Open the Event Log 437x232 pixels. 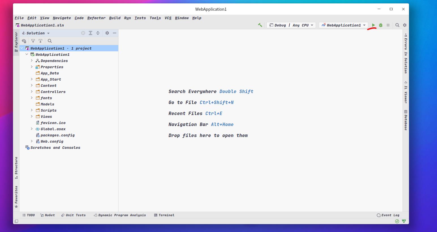(x=388, y=215)
